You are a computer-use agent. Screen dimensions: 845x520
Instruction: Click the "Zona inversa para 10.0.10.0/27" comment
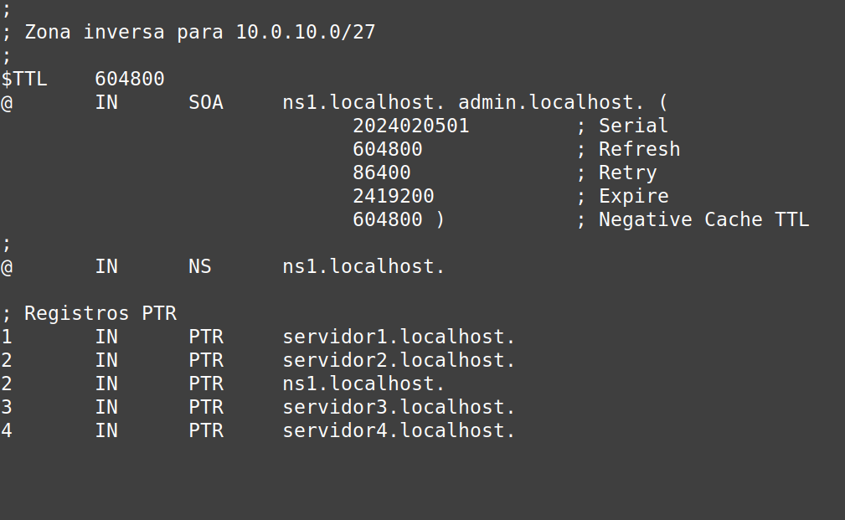199,33
